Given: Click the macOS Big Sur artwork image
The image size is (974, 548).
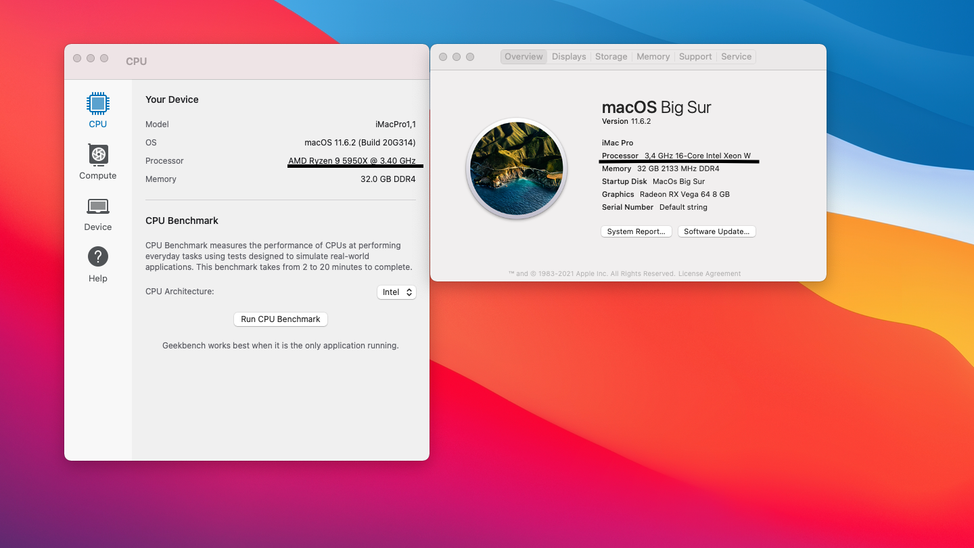Looking at the screenshot, I should click(517, 168).
